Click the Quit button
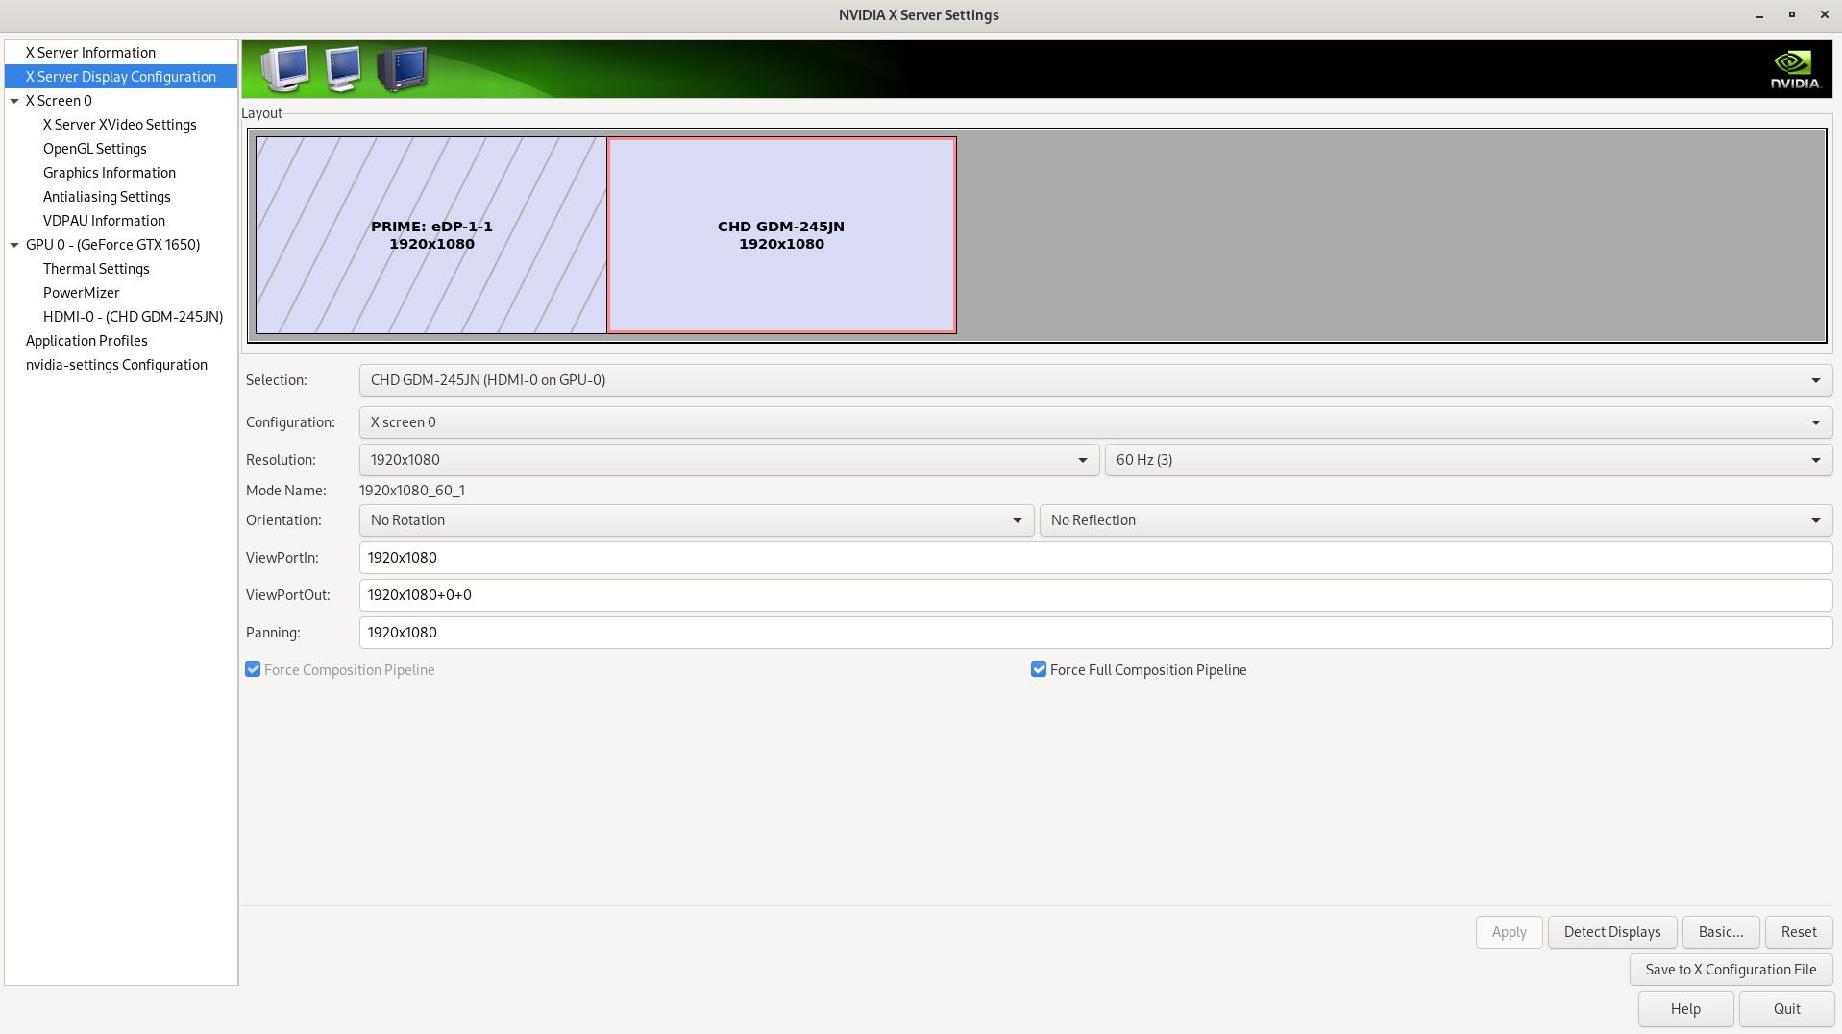 coord(1786,1009)
